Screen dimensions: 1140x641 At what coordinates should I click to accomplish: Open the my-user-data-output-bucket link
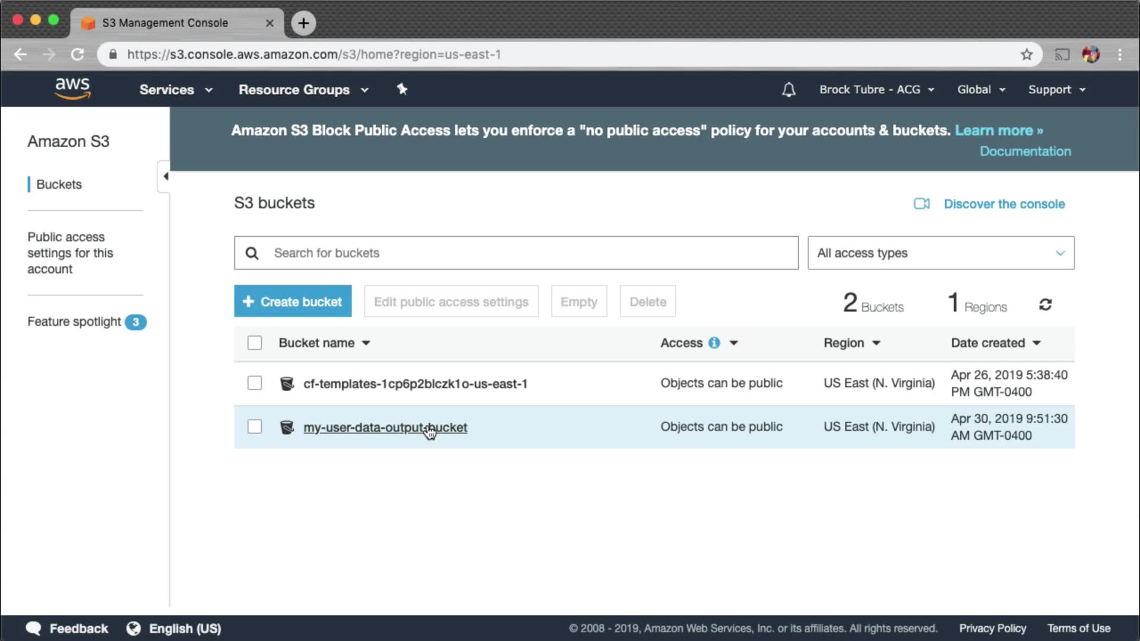pos(385,427)
